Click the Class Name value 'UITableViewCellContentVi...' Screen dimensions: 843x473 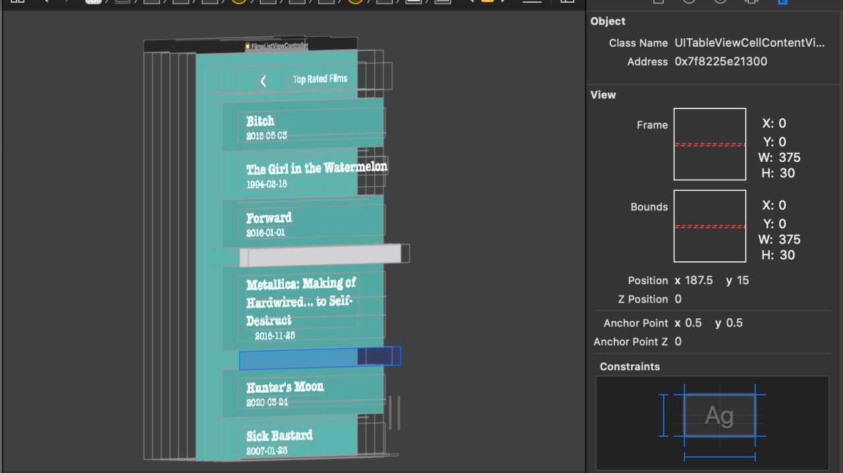749,43
